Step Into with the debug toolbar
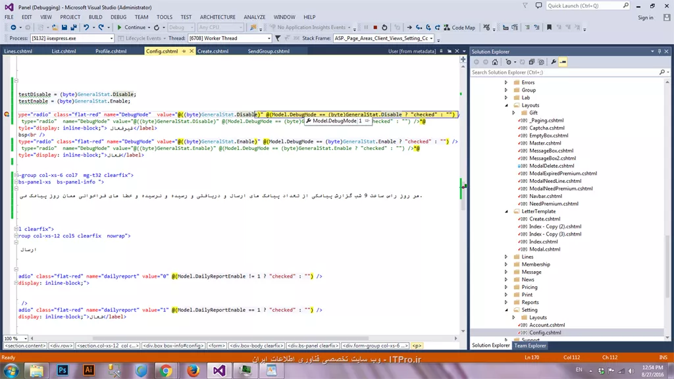The image size is (674, 379). [x=419, y=28]
